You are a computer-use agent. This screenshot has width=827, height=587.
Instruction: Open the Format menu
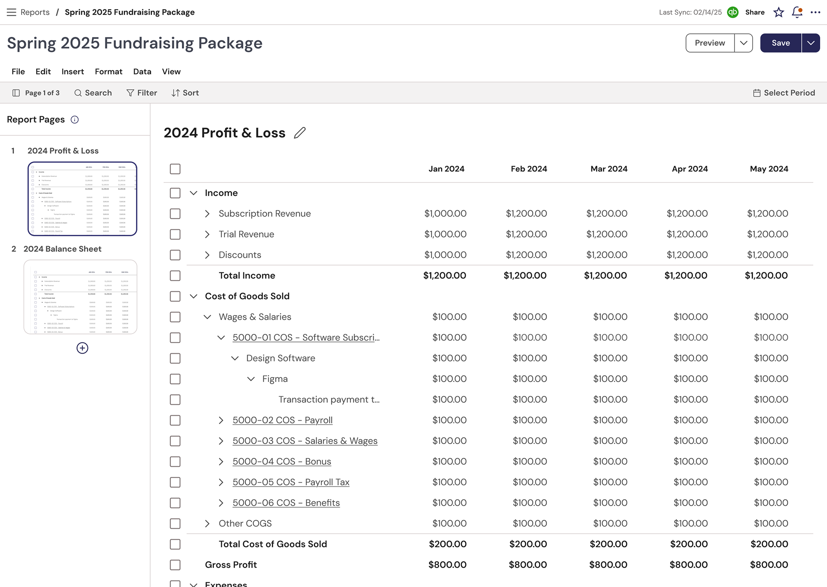pos(108,71)
